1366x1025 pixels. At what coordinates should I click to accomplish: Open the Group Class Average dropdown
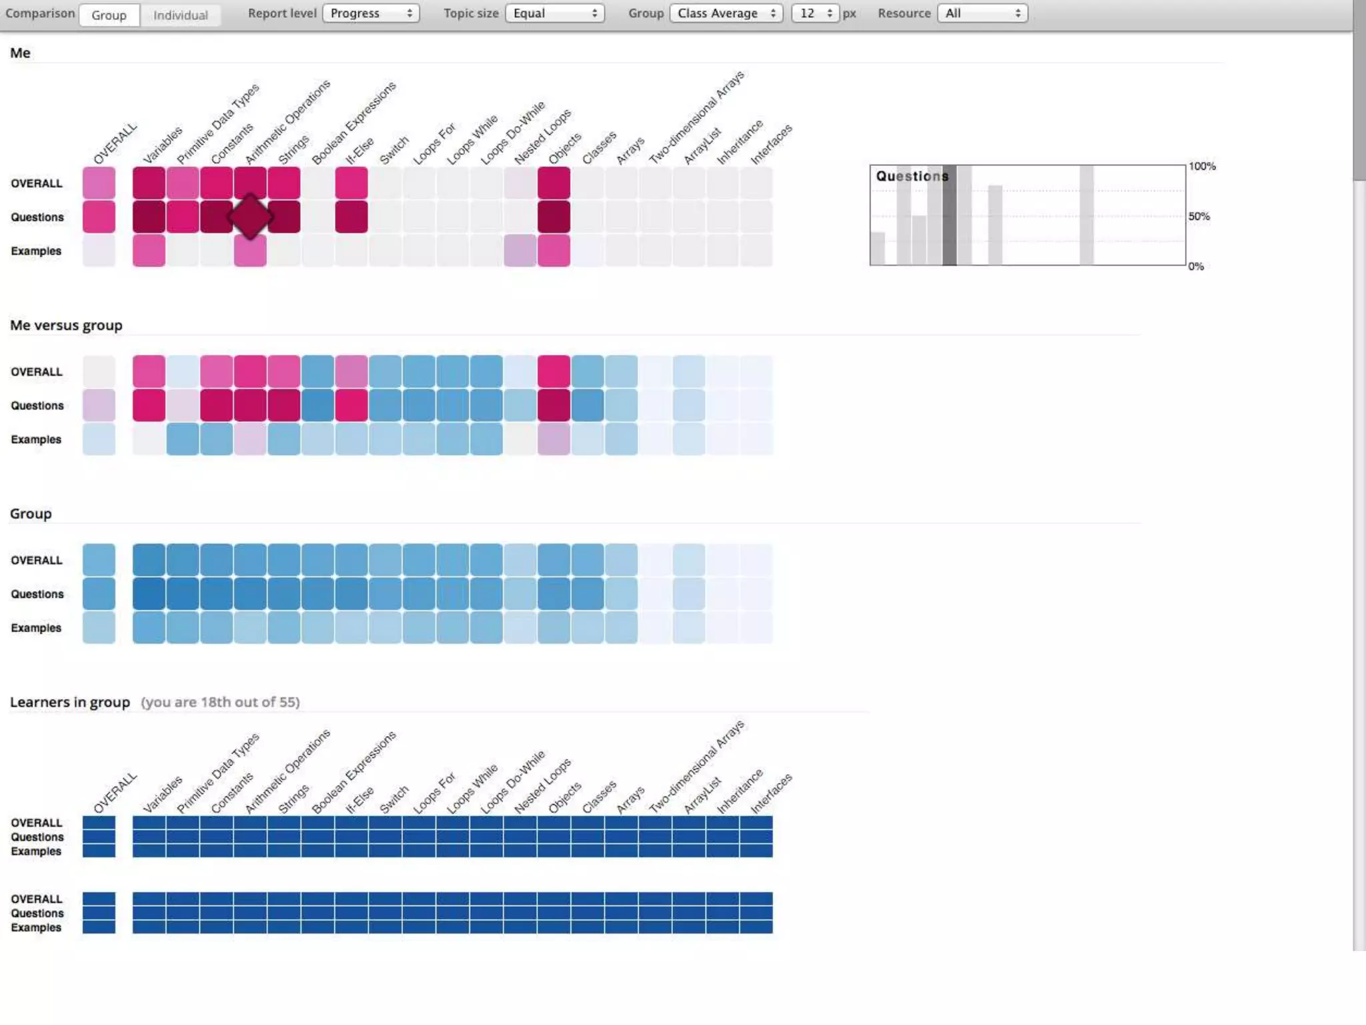(726, 13)
